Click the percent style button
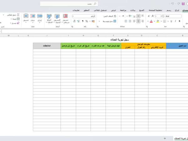The width and height of the screenshot is (188, 141). (x=87, y=21)
